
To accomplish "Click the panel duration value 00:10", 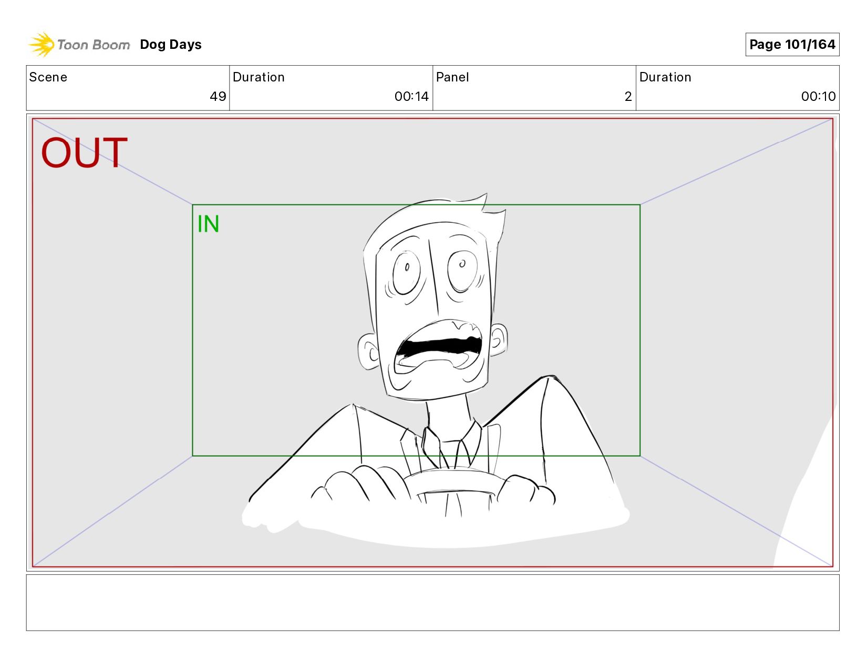I will (x=818, y=97).
